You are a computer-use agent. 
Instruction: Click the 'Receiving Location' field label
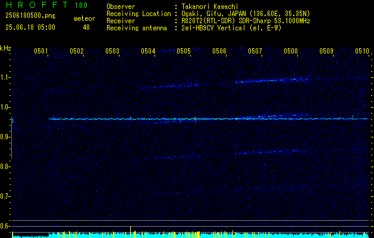coord(139,14)
